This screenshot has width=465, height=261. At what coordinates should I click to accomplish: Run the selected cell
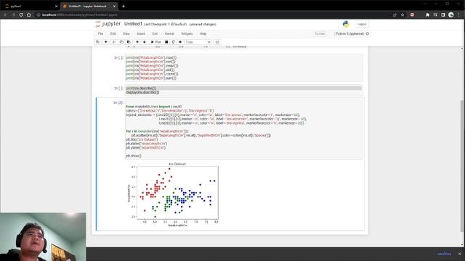[155, 42]
